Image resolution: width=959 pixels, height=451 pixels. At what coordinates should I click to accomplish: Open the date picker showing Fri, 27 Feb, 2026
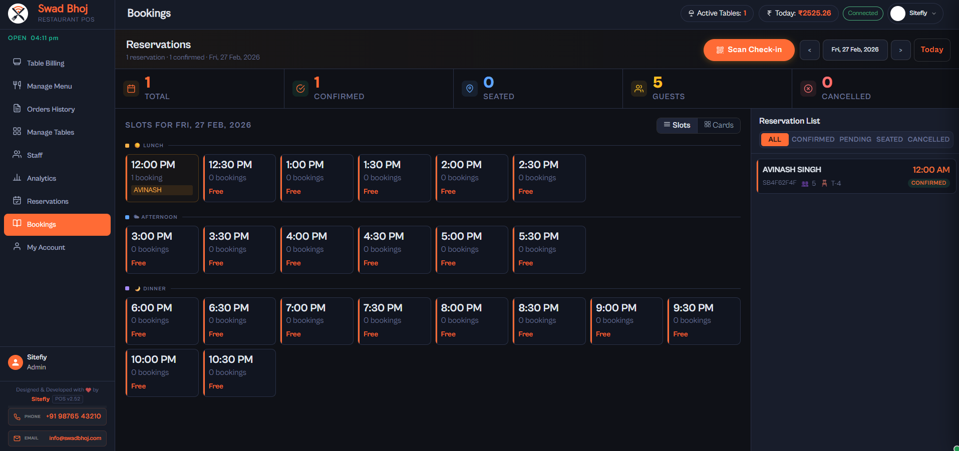click(855, 50)
